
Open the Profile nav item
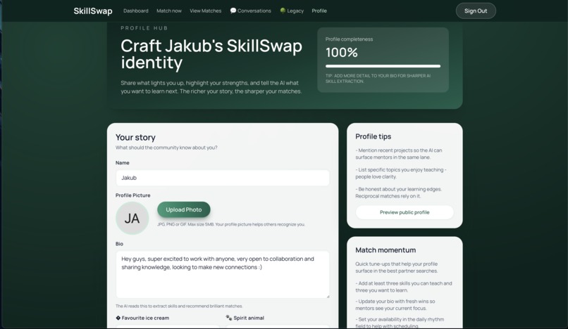pyautogui.click(x=319, y=11)
